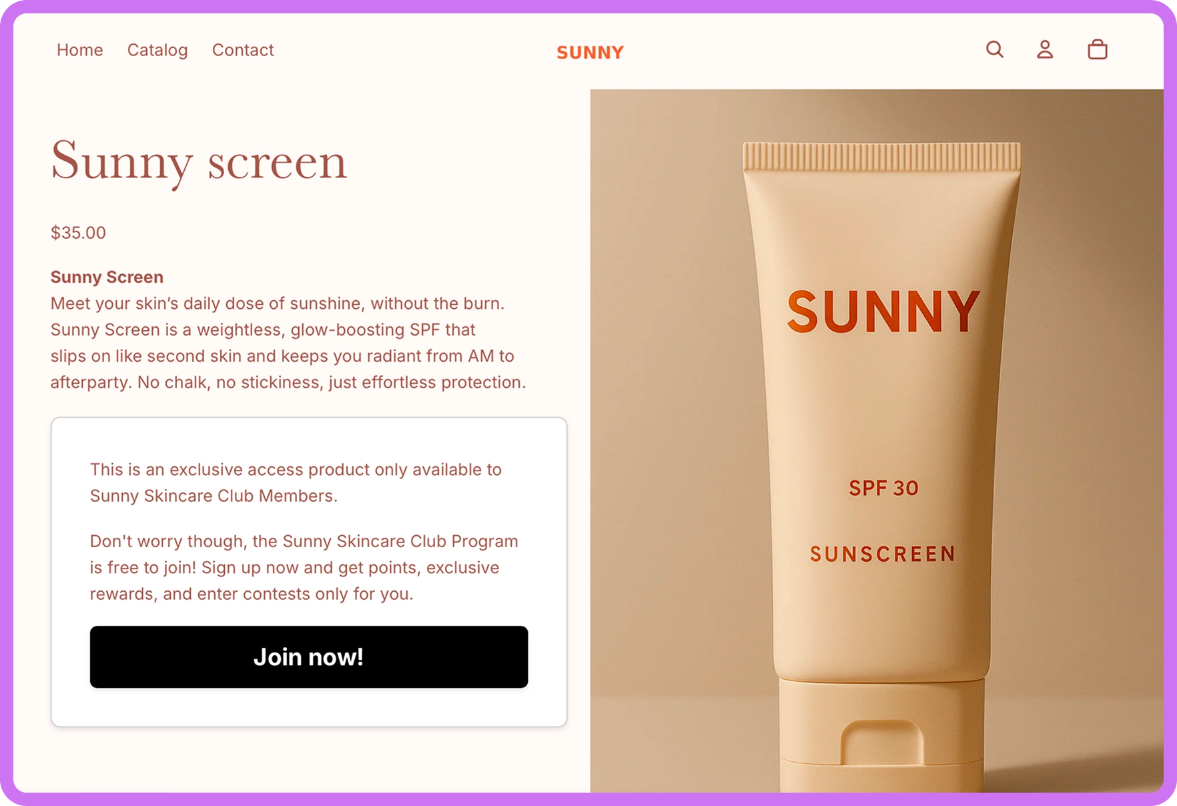
Task: Click the exclusive access product notice text
Action: (x=296, y=482)
